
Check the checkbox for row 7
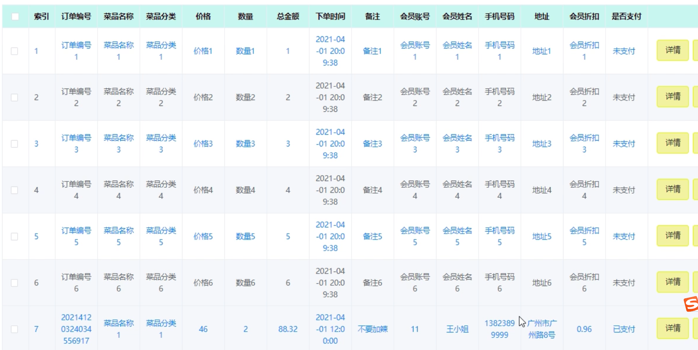14,329
